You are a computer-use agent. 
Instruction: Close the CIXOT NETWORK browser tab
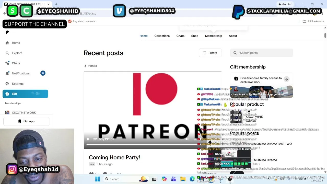[x=48, y=4]
